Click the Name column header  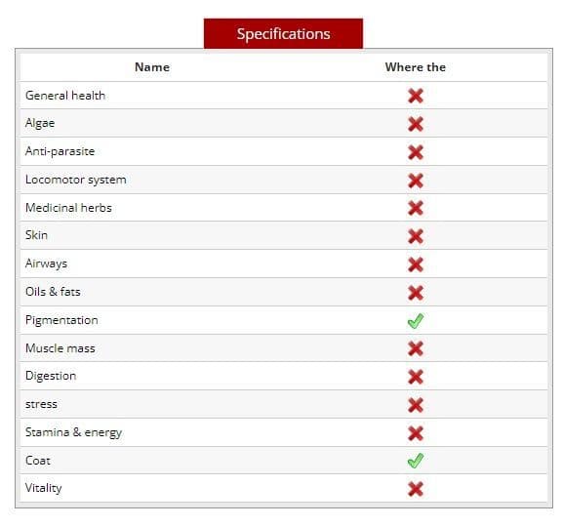tap(152, 67)
